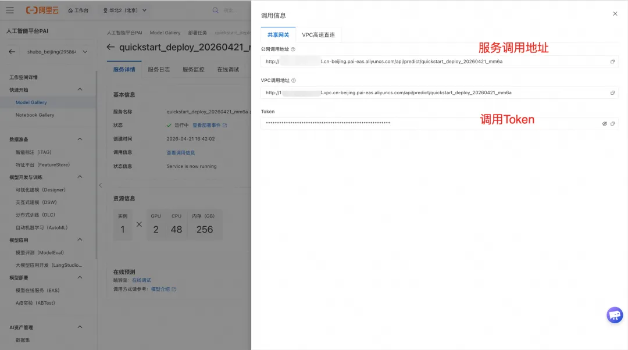Open 模型评测 (ModelEval)
This screenshot has width=628, height=350.
click(40, 253)
